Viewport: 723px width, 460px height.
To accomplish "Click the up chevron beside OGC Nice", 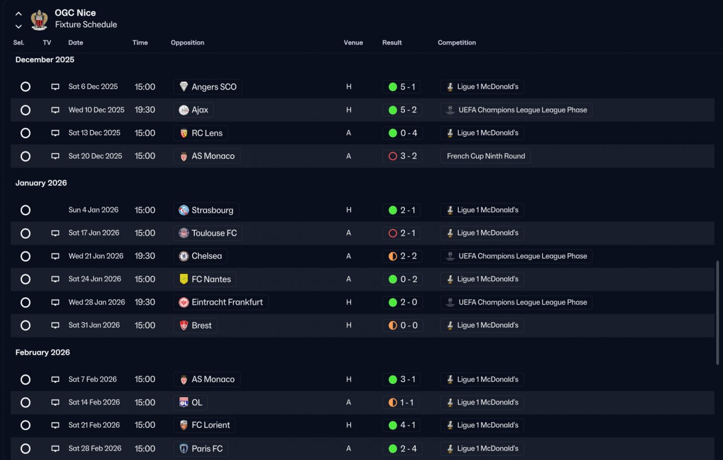I will 19,14.
